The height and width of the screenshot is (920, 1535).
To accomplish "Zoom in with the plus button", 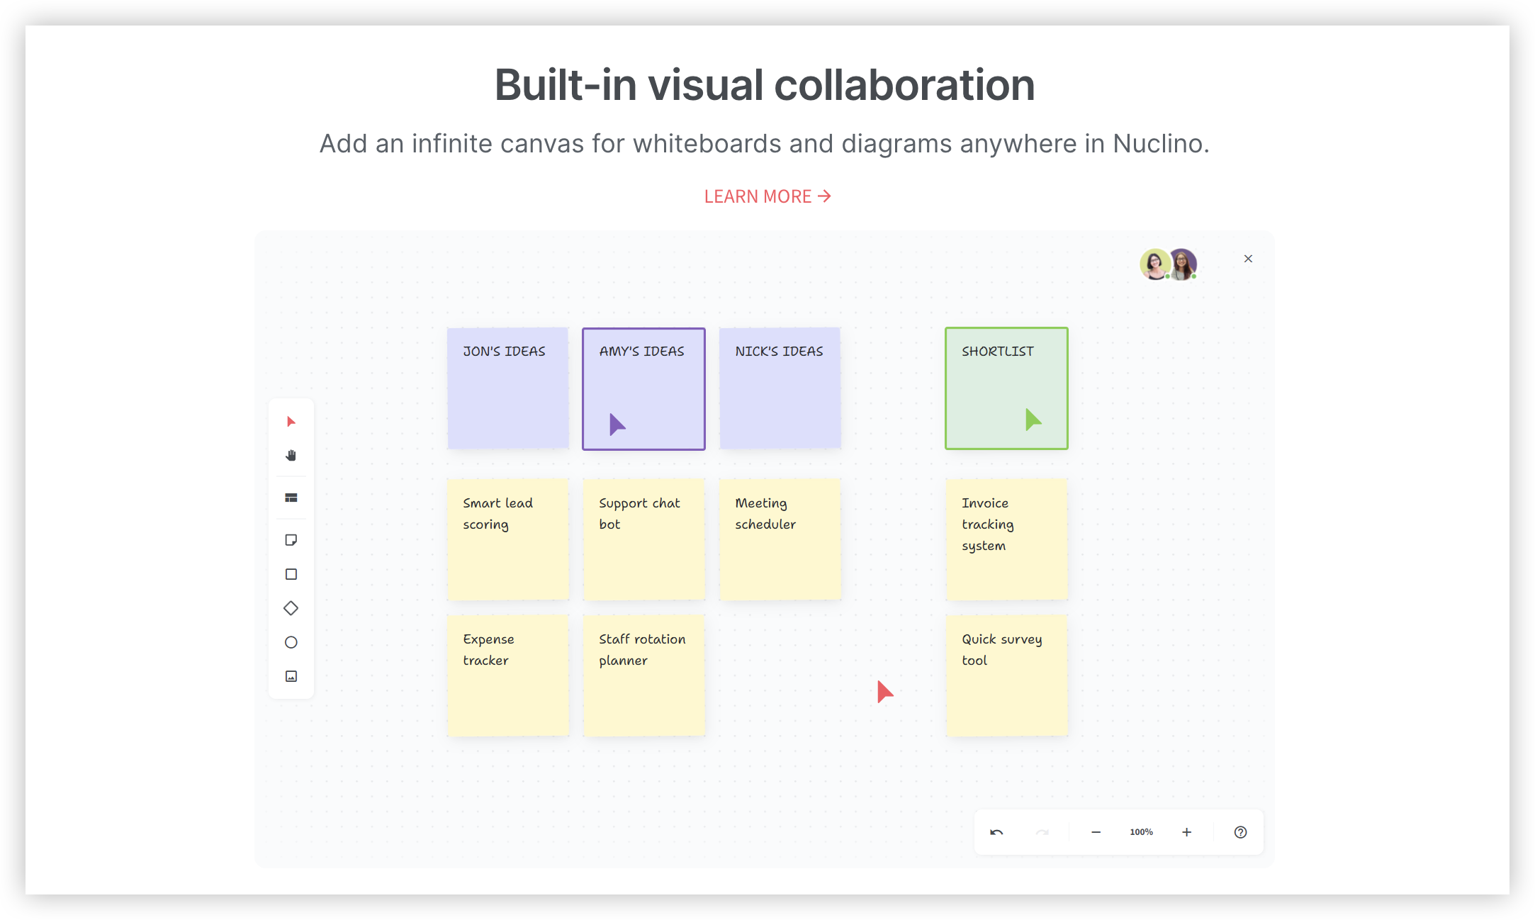I will point(1186,832).
